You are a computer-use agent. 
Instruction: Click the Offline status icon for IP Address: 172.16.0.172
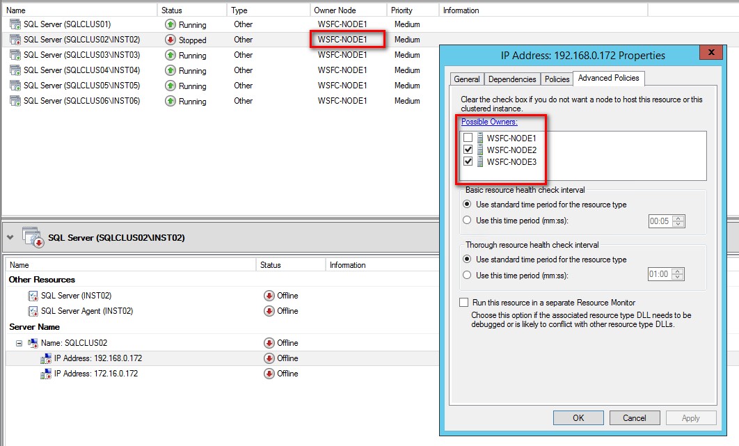click(x=269, y=374)
